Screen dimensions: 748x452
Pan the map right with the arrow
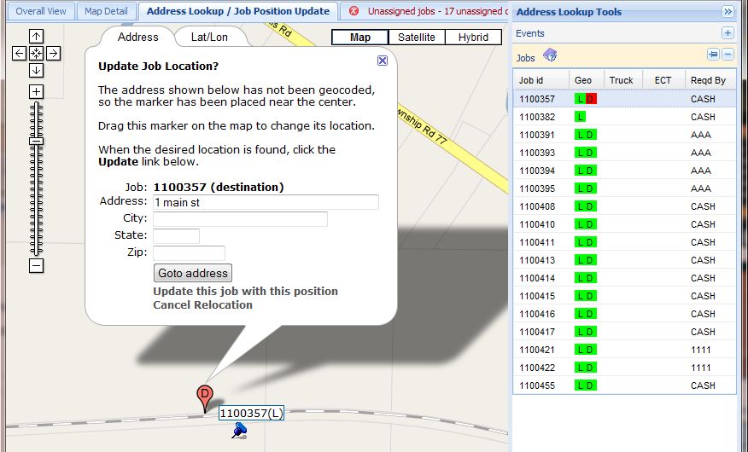(x=53, y=53)
